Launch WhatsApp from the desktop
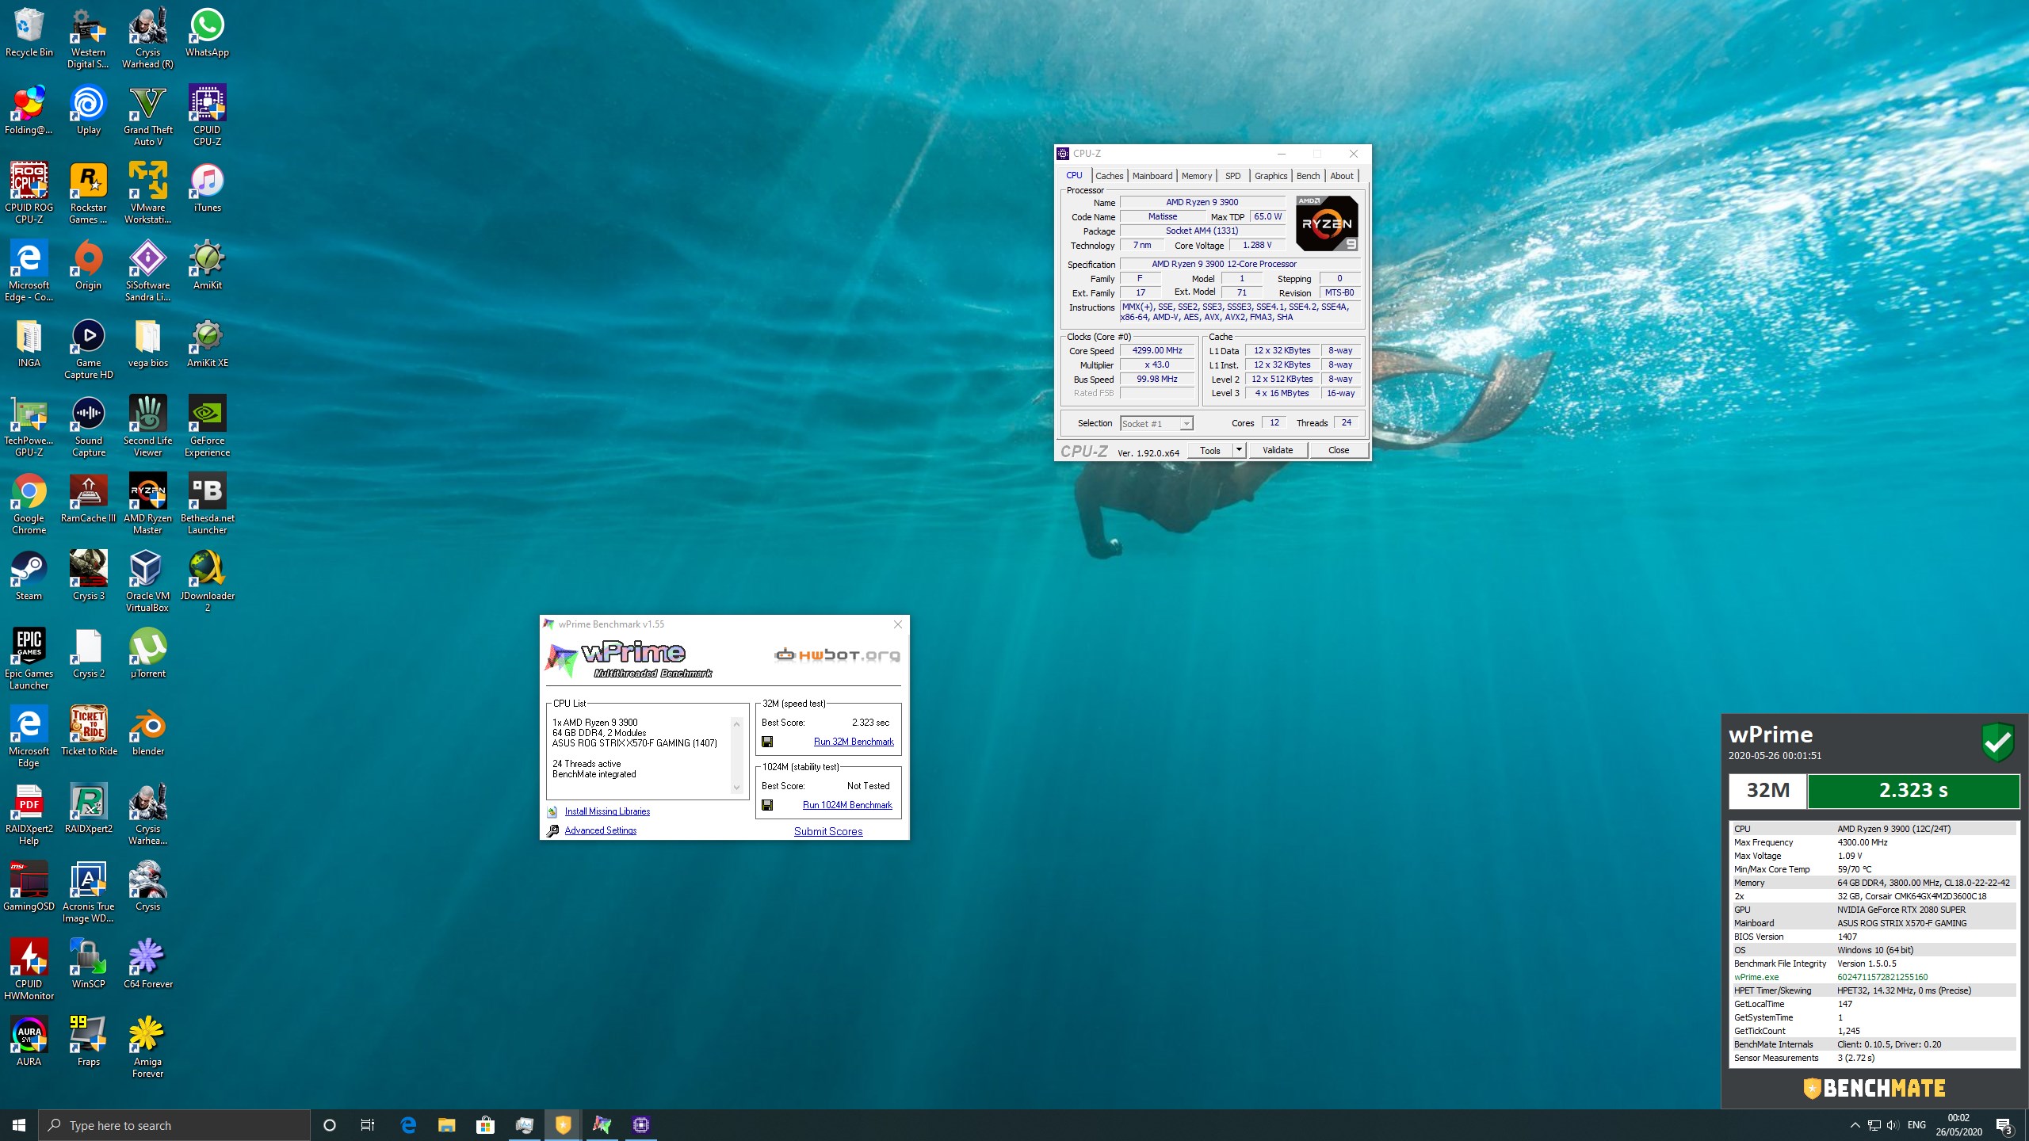Viewport: 2029px width, 1141px height. click(207, 32)
